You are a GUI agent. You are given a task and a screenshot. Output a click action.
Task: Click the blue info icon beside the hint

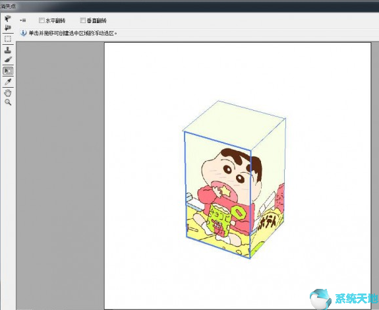point(23,33)
